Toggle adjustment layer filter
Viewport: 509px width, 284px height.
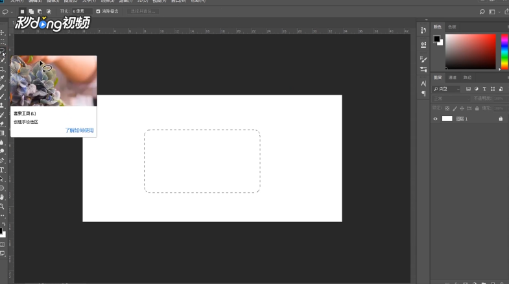476,89
